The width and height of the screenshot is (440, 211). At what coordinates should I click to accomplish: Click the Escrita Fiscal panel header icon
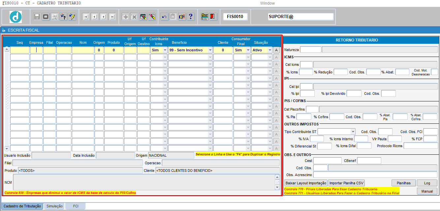4,30
